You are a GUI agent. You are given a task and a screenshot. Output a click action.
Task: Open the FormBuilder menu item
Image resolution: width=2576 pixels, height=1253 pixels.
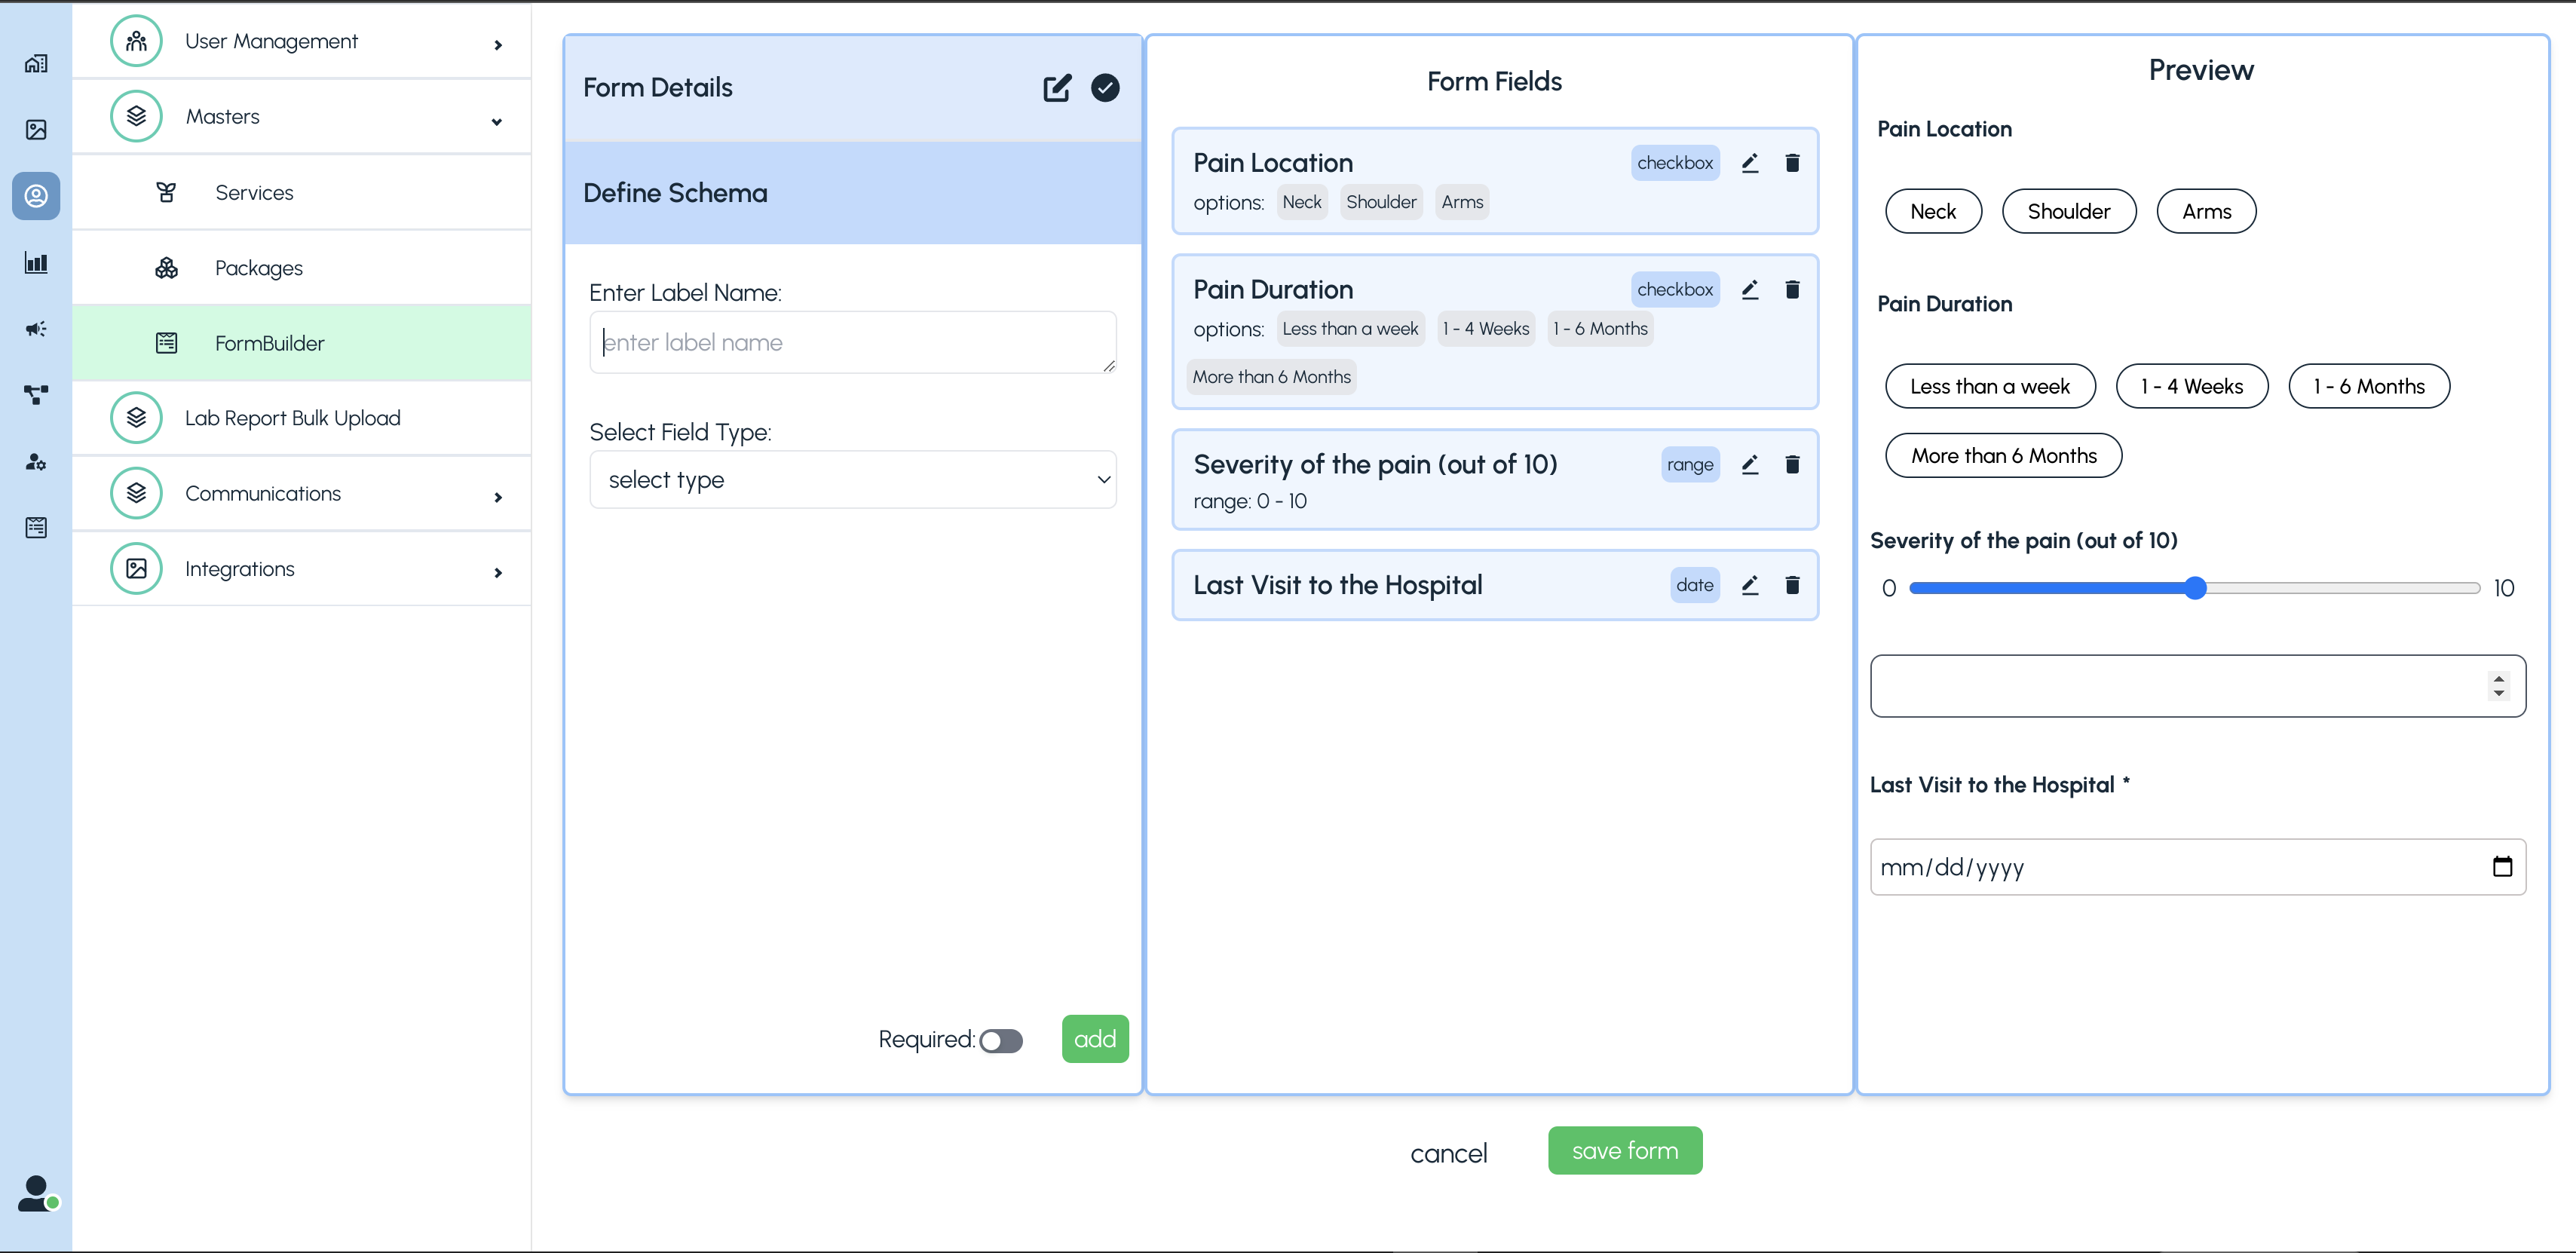coord(301,343)
